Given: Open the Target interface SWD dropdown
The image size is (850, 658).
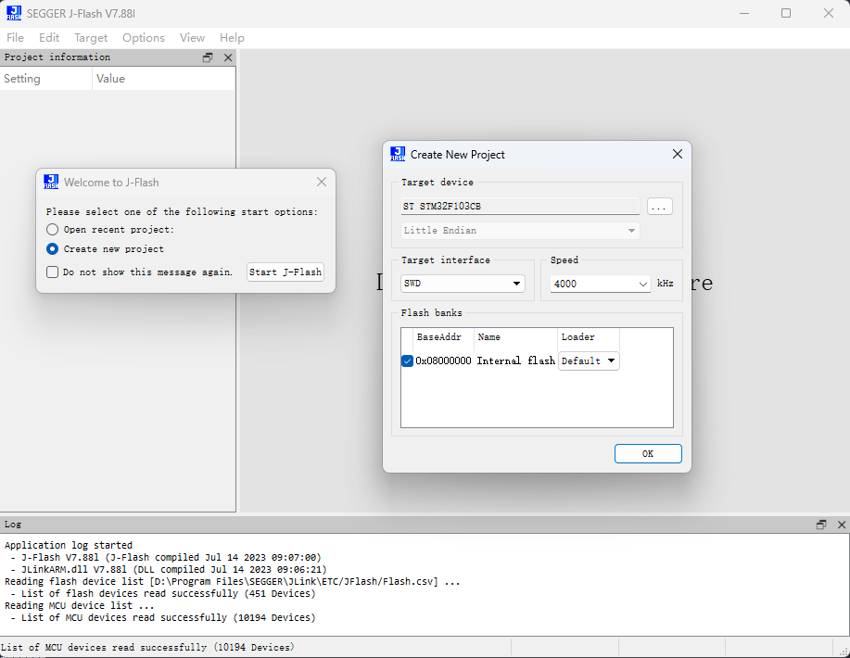Looking at the screenshot, I should pos(463,284).
